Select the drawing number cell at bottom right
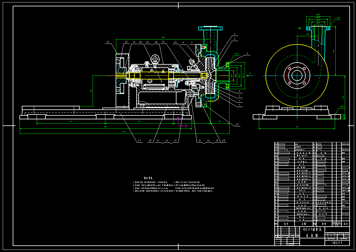This screenshot has width=356, height=252. (337, 242)
